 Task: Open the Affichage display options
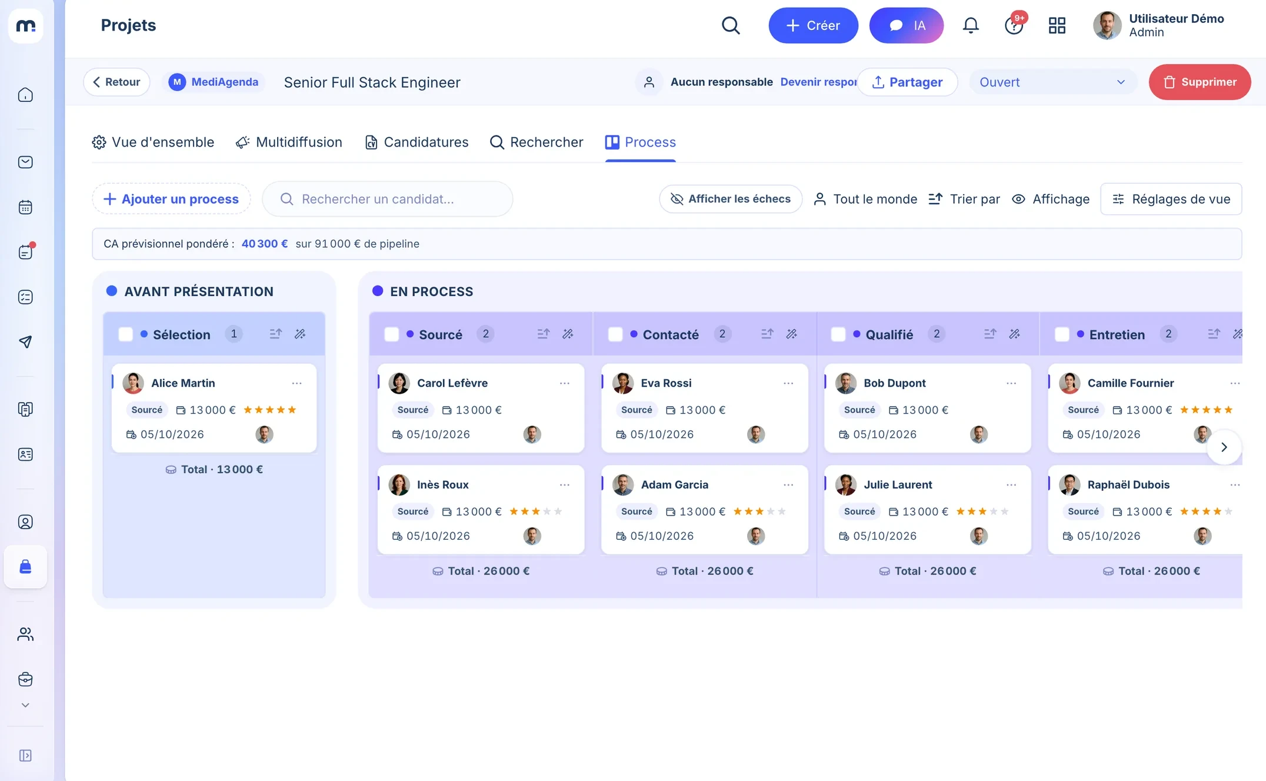coord(1051,199)
